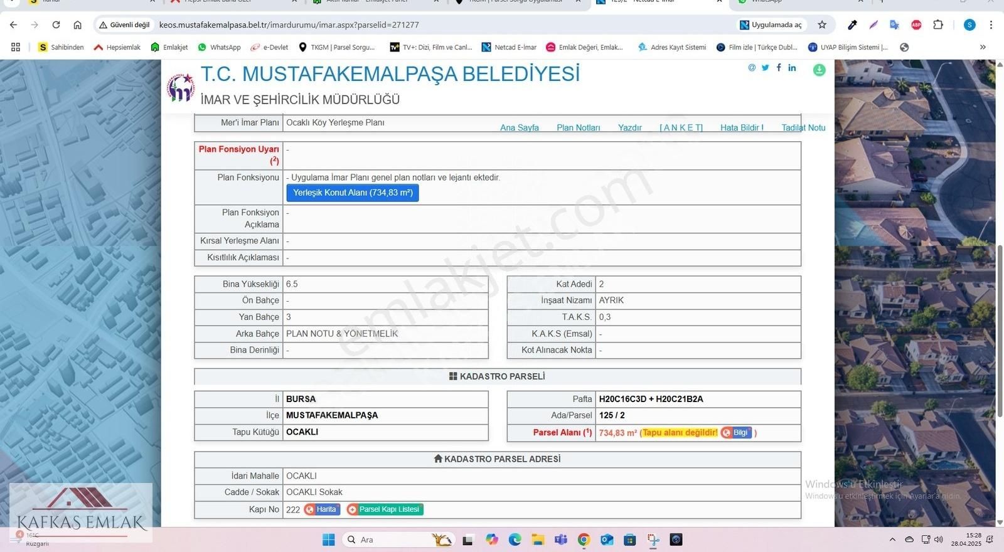Open UYAP Bilişim Sistemi bookmark
Image resolution: width=1004 pixels, height=552 pixels.
click(848, 47)
